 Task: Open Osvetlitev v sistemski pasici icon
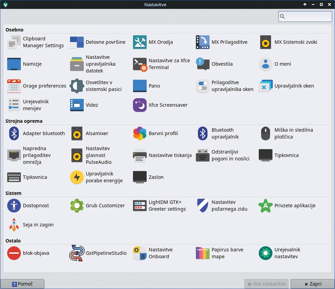pyautogui.click(x=77, y=86)
